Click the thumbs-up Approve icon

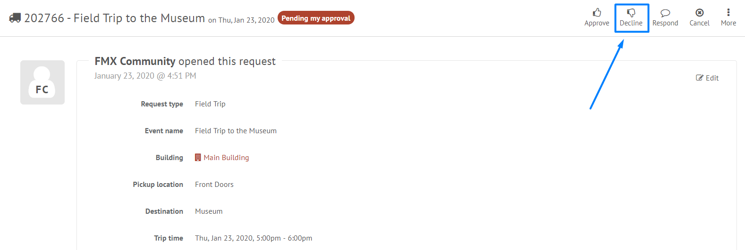click(x=597, y=13)
